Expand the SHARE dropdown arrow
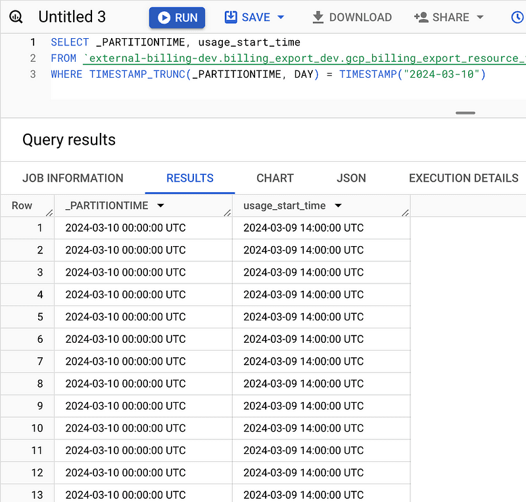This screenshot has height=502, width=526. [480, 17]
